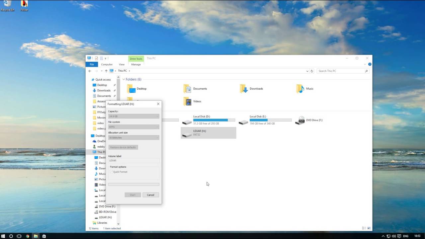Open Task View from the taskbar
The width and height of the screenshot is (425, 239).
[19, 236]
